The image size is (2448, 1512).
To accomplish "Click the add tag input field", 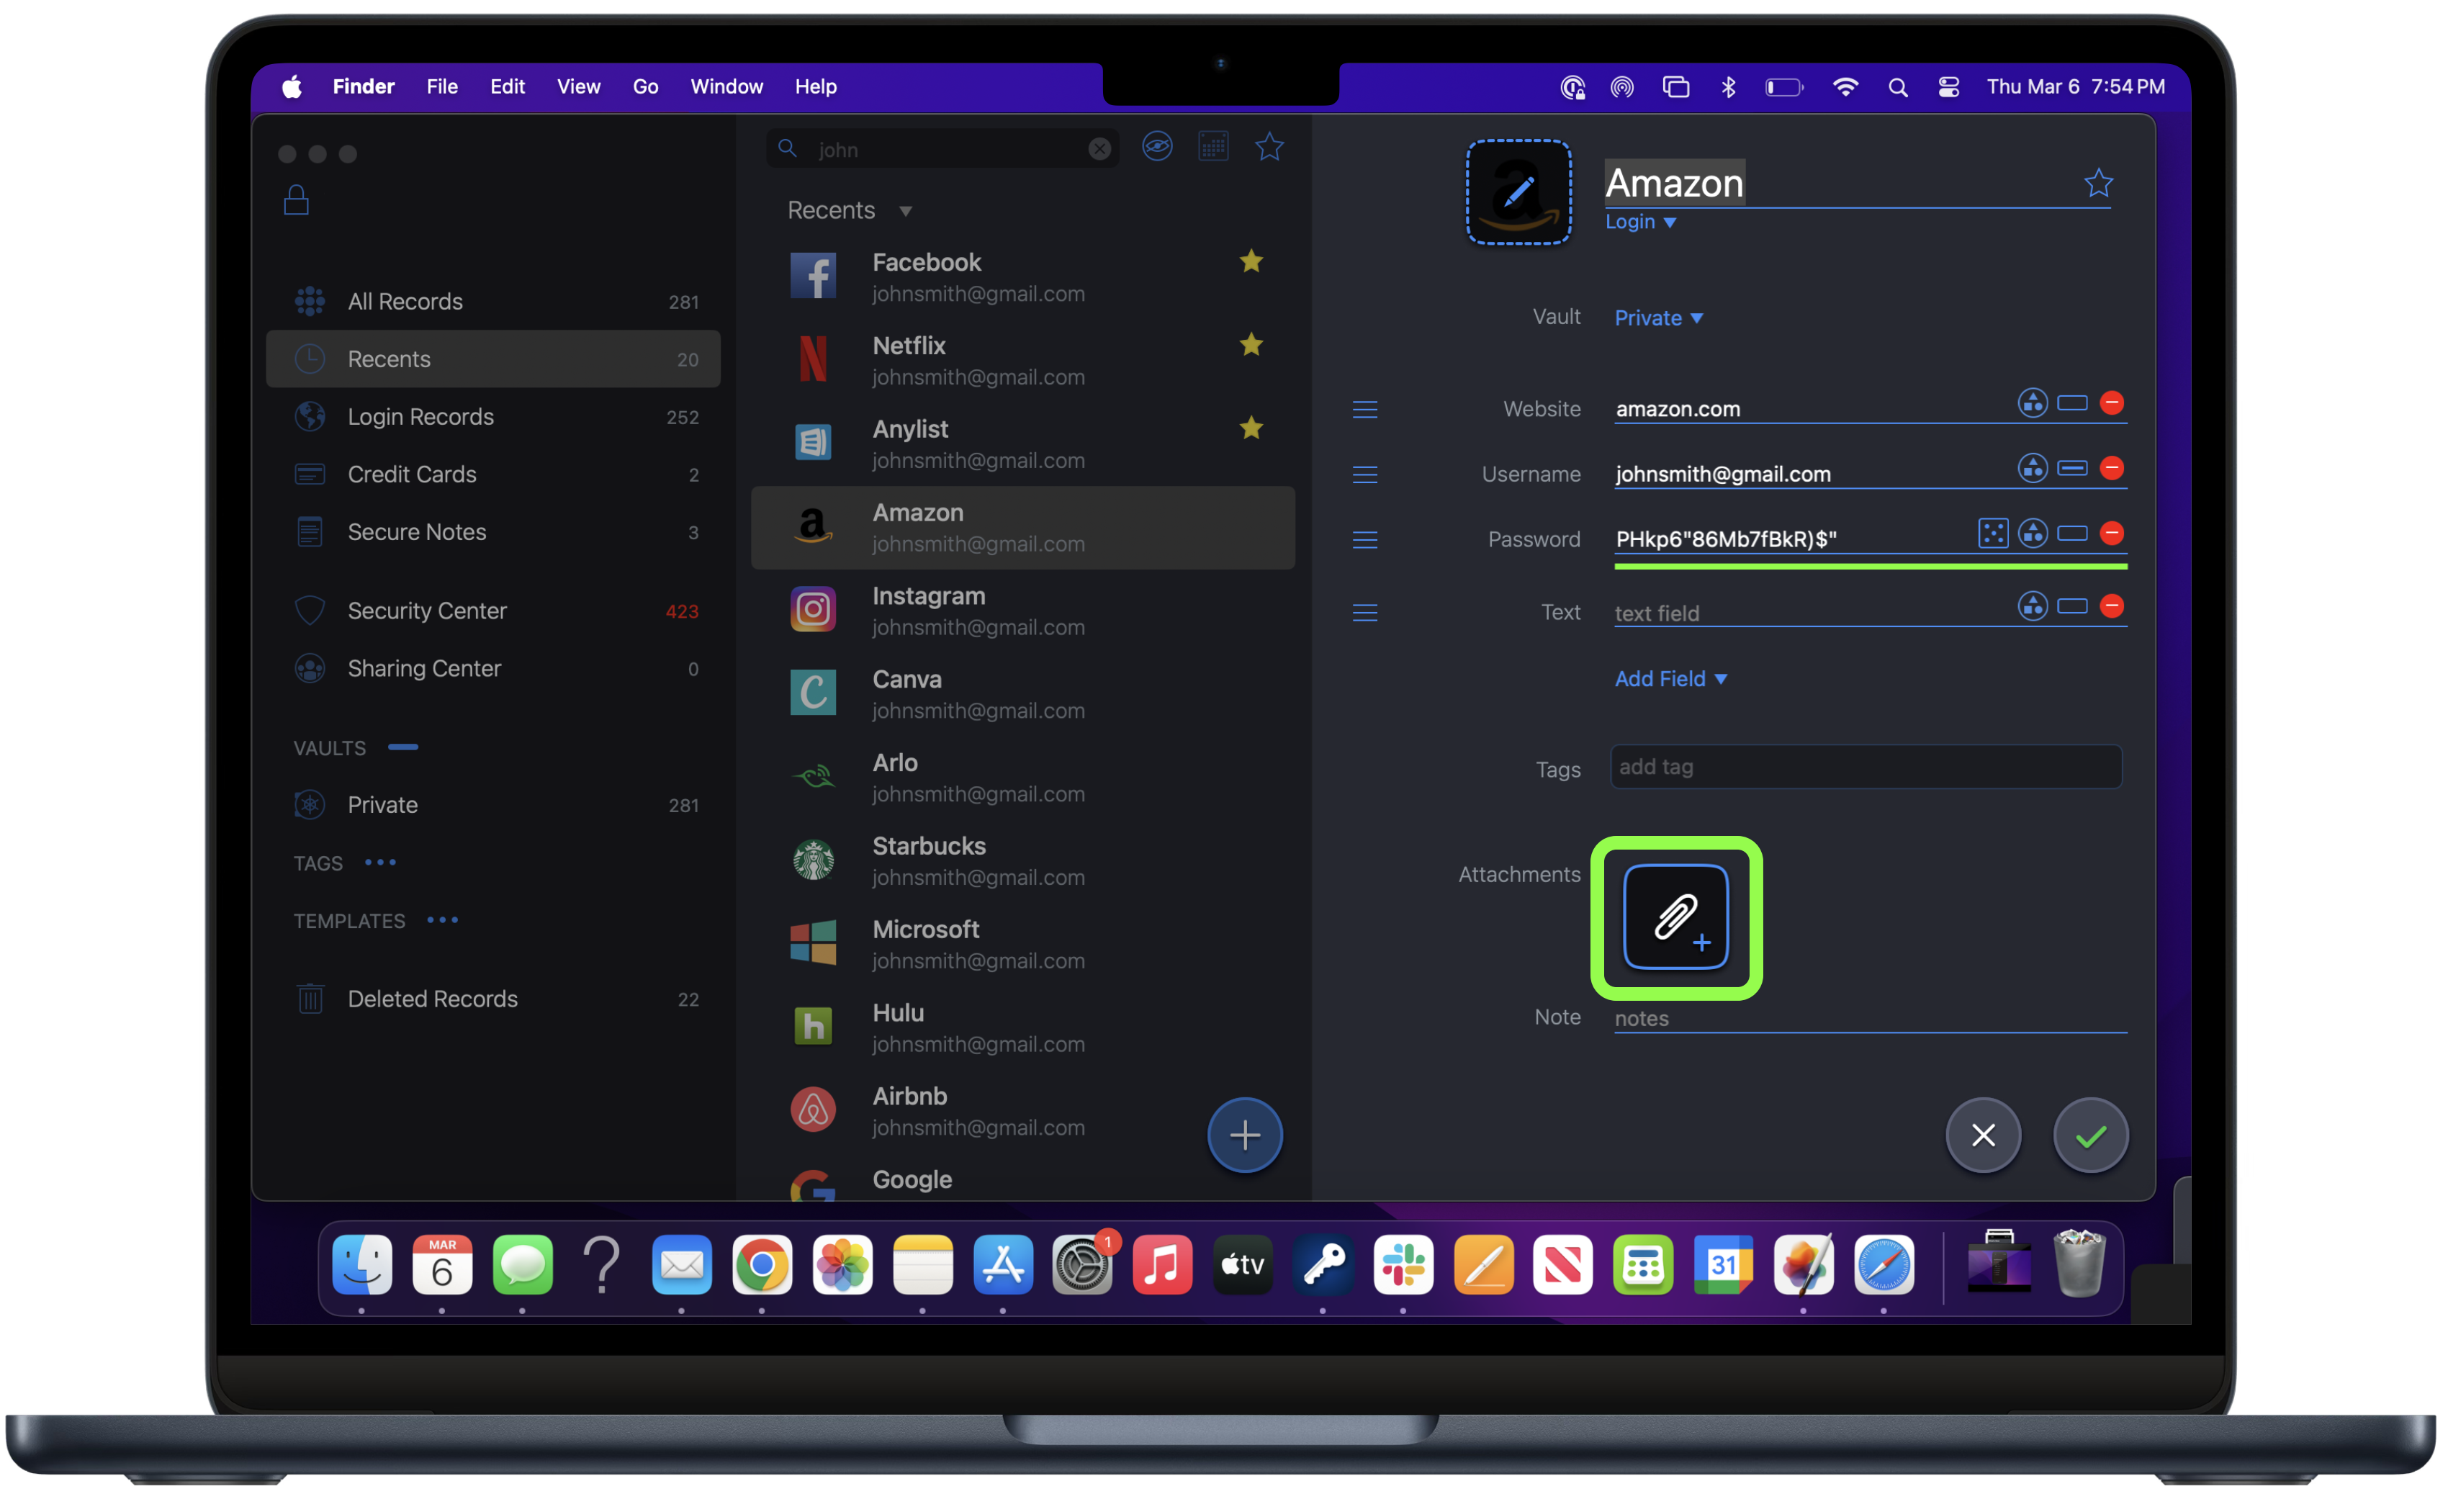I will tap(1865, 767).
